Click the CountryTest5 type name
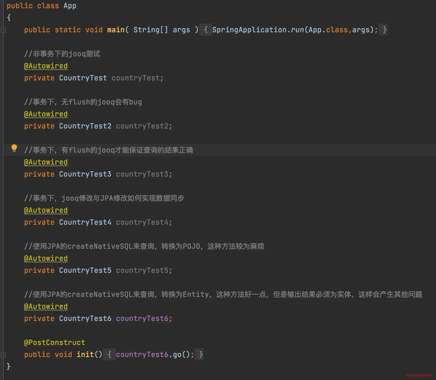 point(85,270)
